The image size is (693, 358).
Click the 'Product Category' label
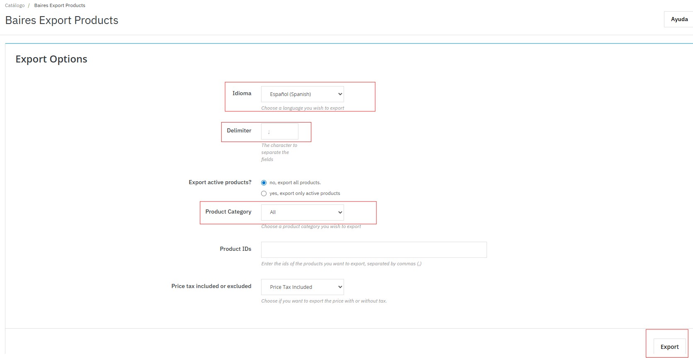pos(228,211)
